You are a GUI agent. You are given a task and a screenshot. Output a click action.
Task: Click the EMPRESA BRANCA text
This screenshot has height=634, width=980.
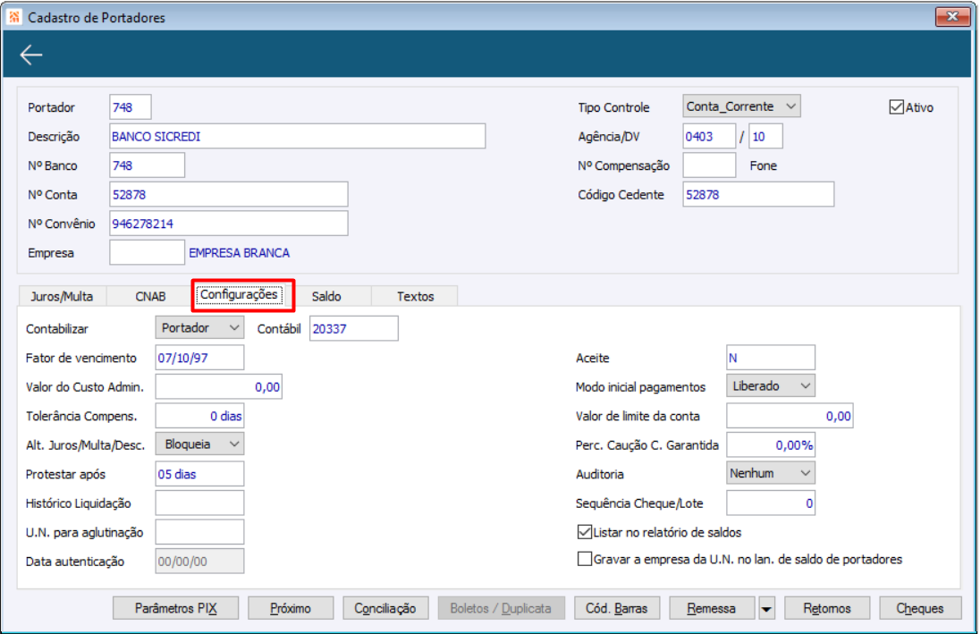coord(240,252)
